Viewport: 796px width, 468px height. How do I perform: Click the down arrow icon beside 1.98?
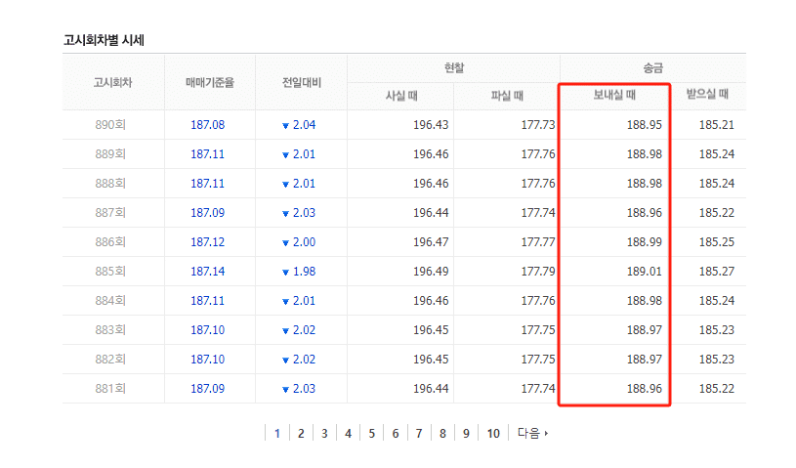point(286,273)
